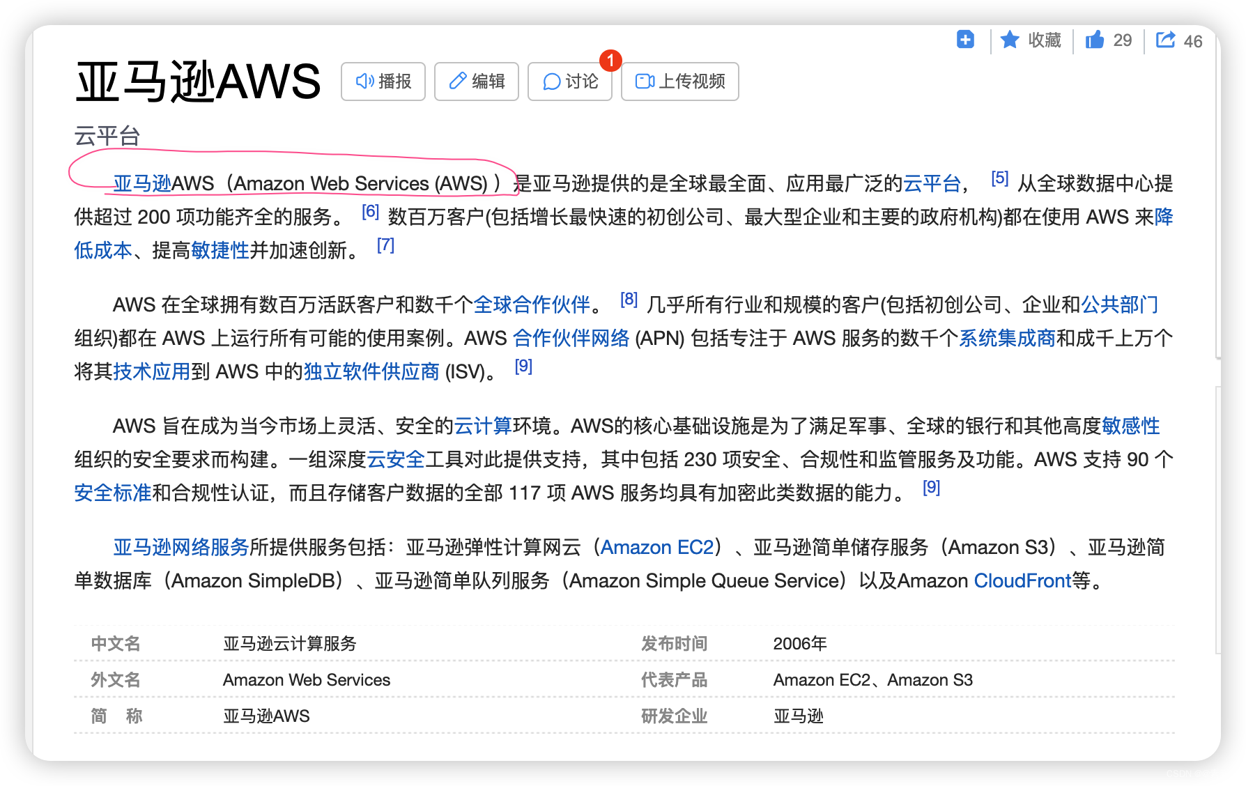Viewport: 1246px width, 786px height.
Task: Click the 发布时间 table label
Action: tap(675, 643)
